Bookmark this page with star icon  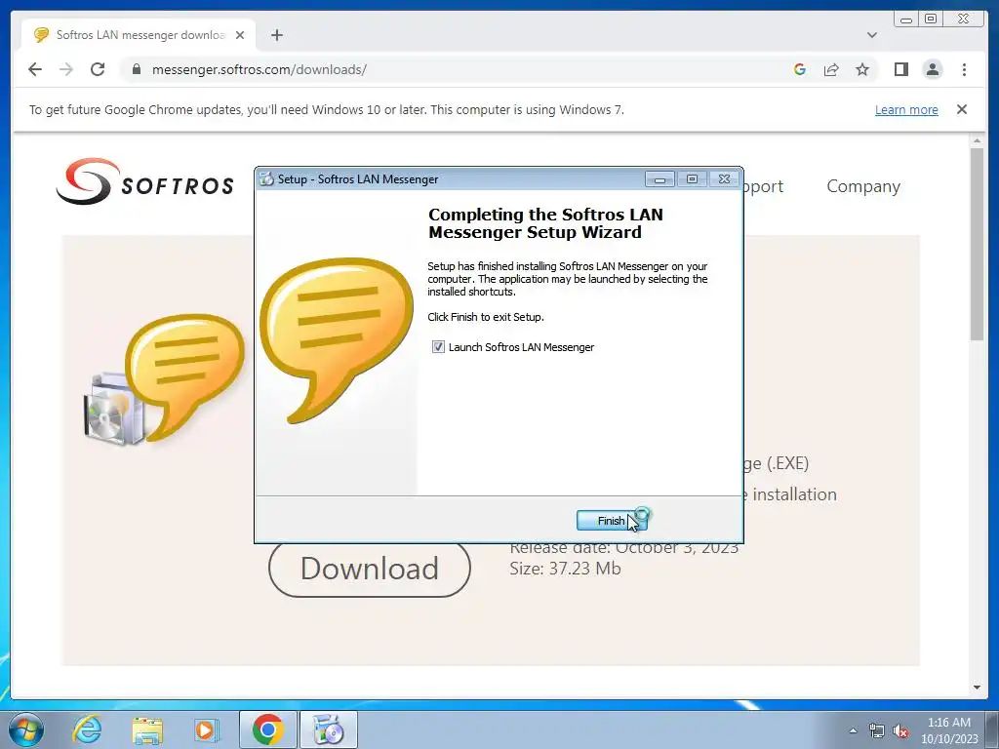pyautogui.click(x=862, y=69)
